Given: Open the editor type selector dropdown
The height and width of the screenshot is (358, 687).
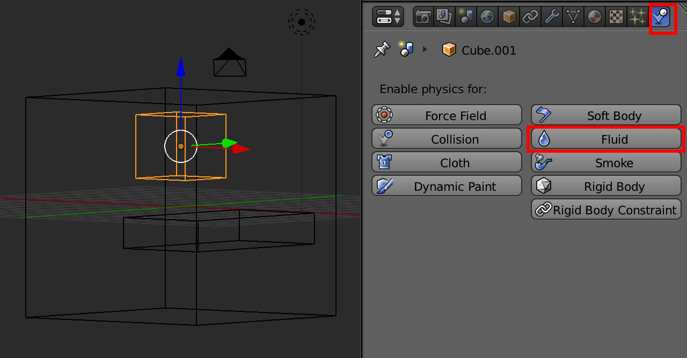Looking at the screenshot, I should (x=388, y=17).
